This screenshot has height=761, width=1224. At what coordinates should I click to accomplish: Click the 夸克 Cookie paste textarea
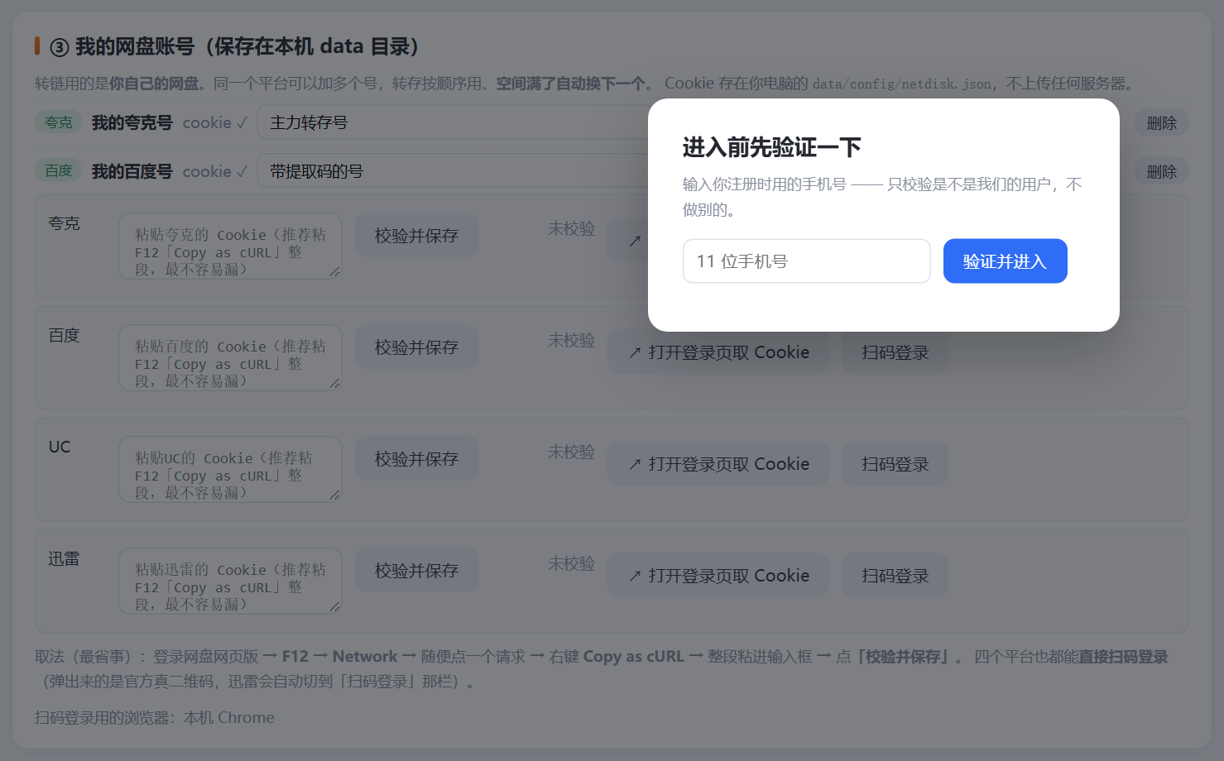click(x=230, y=246)
